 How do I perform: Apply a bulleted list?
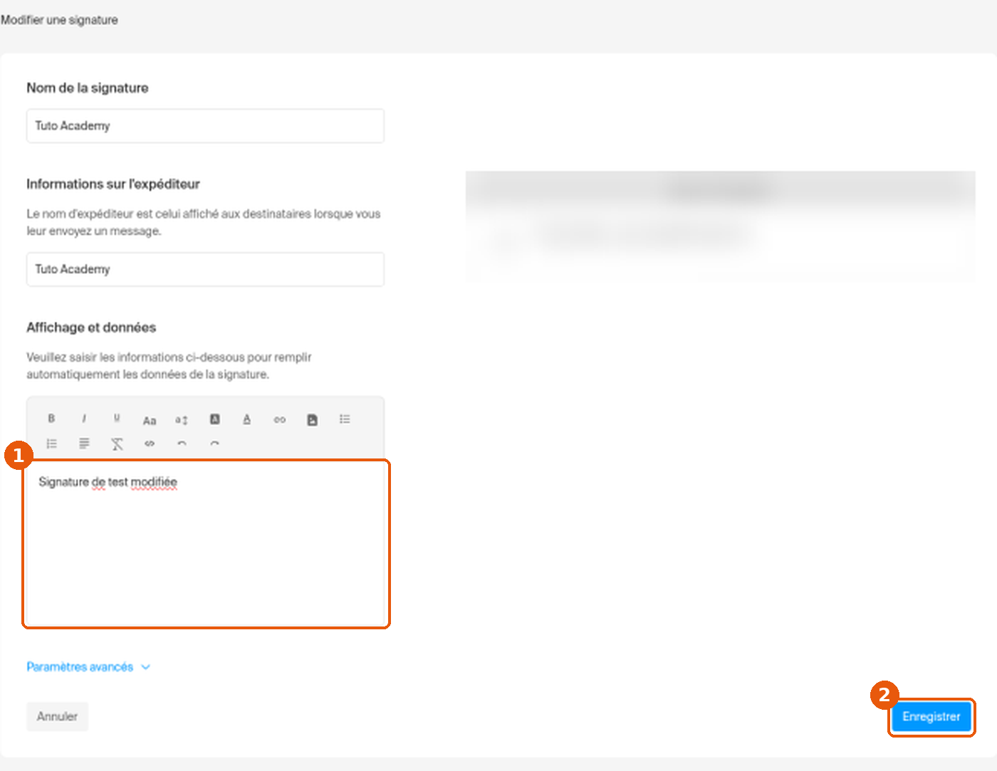click(345, 419)
